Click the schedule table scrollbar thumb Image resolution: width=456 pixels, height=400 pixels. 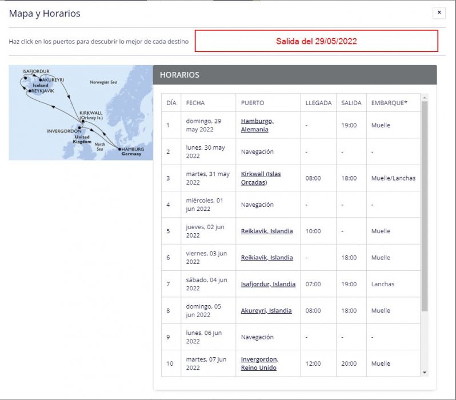click(x=424, y=206)
